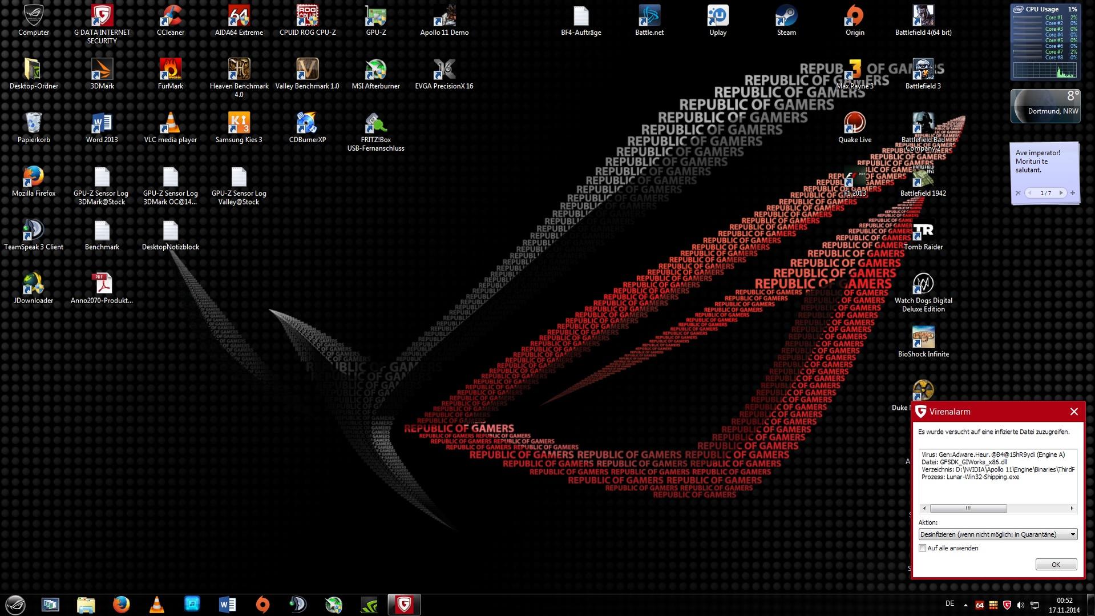Click the Virenalarm details horizontal scrollbar thumb

pos(968,508)
